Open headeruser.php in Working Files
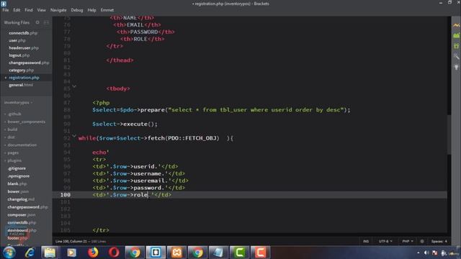 coord(24,48)
